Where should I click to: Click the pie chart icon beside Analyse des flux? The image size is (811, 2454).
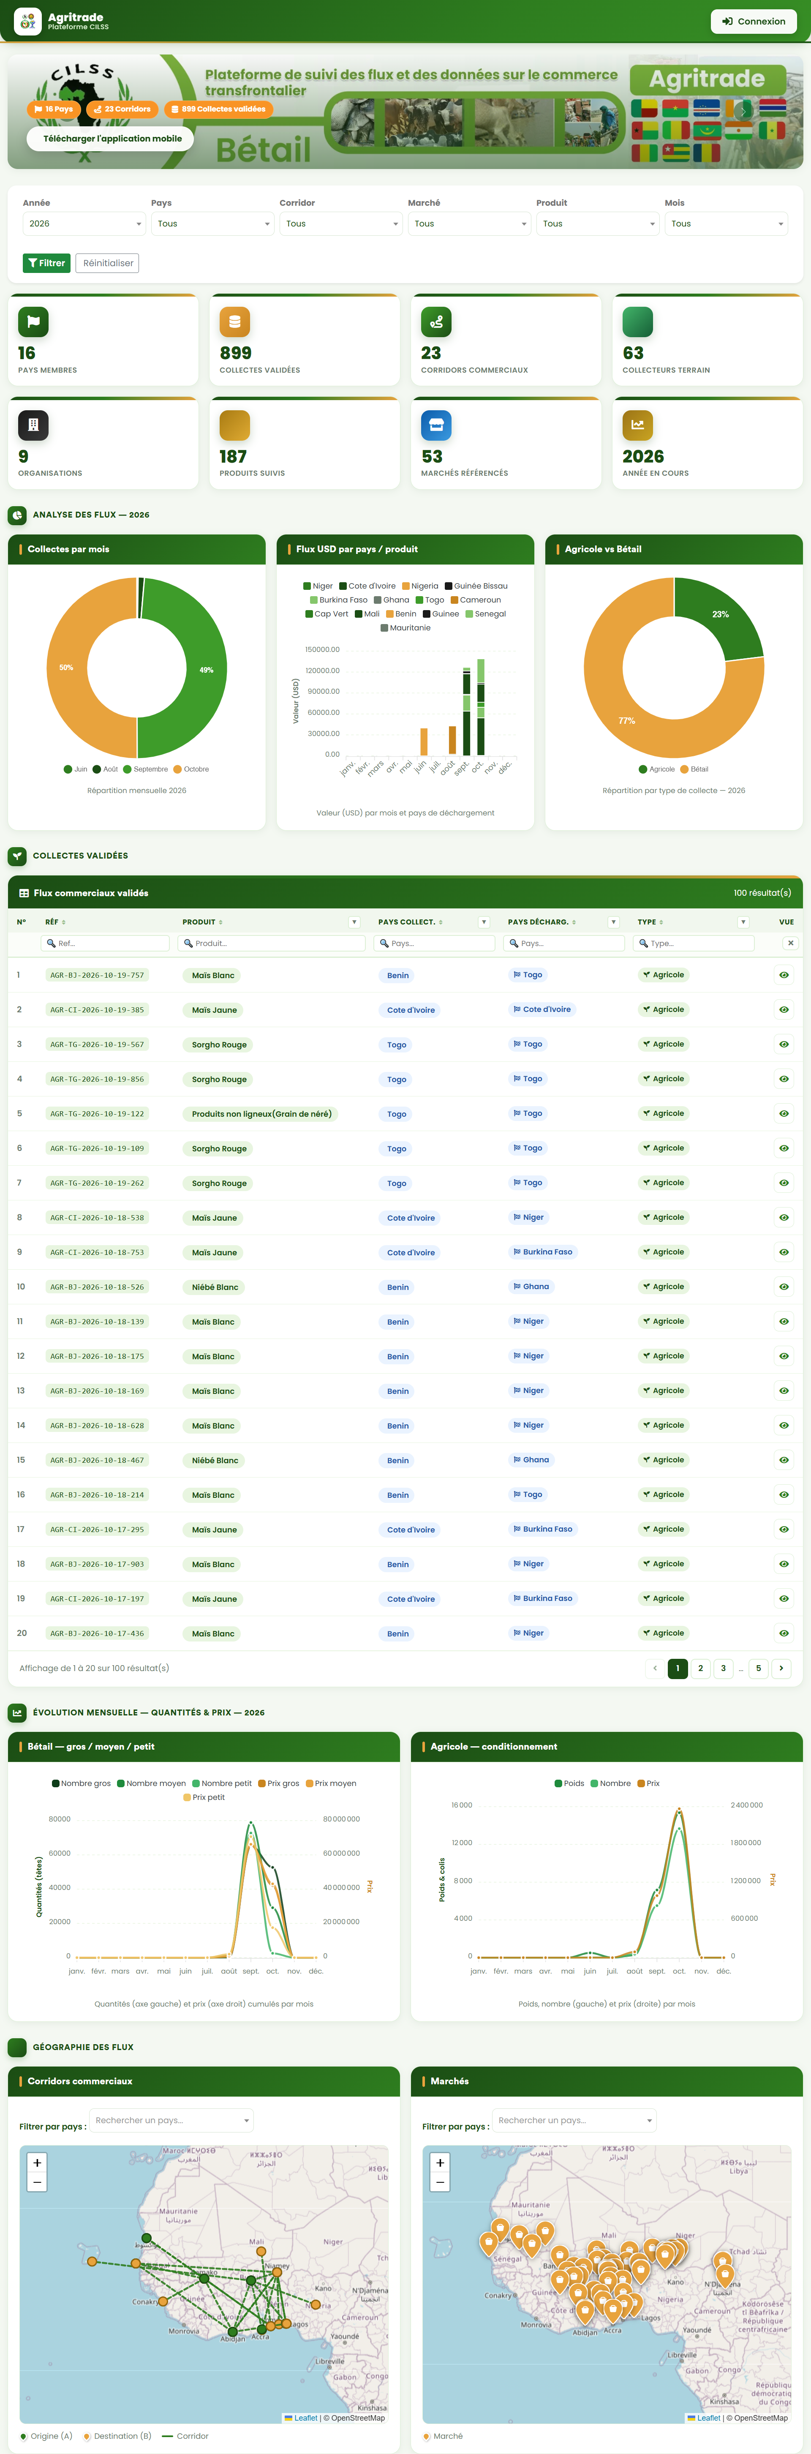pyautogui.click(x=17, y=515)
